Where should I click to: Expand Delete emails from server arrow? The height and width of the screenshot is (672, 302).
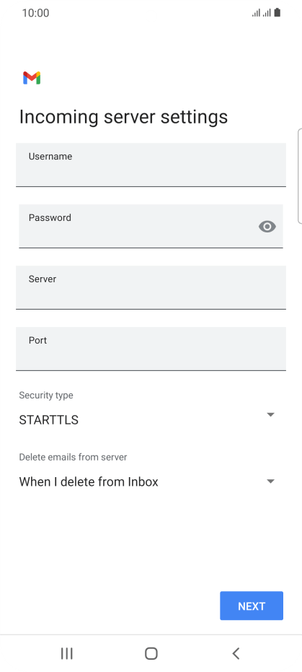click(x=270, y=481)
